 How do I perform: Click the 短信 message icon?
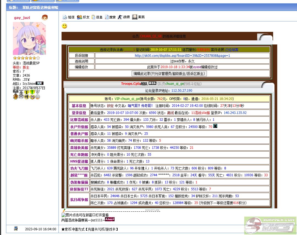pos(65,17)
